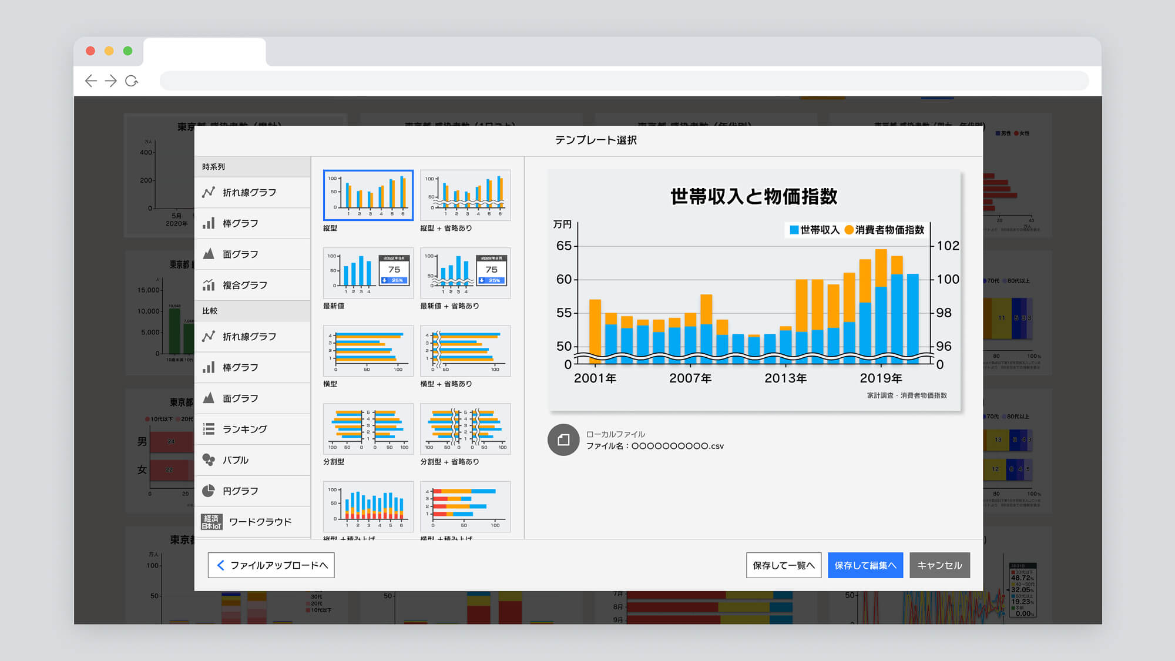Choose the 分割型＋省略あり template thumbnail
This screenshot has height=661, width=1175.
pyautogui.click(x=465, y=429)
